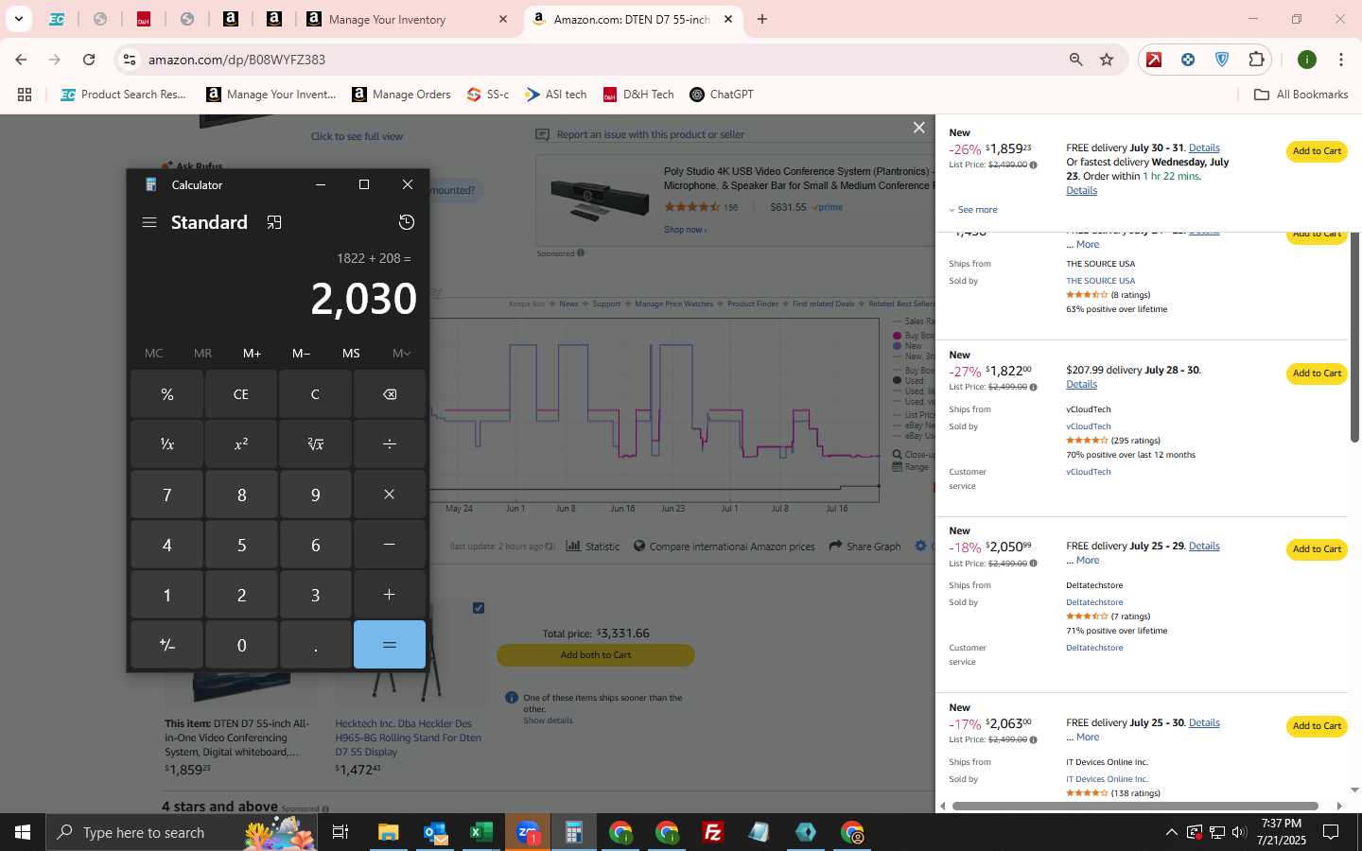The width and height of the screenshot is (1362, 851).
Task: Click Add both to Cart button
Action: pyautogui.click(x=596, y=655)
